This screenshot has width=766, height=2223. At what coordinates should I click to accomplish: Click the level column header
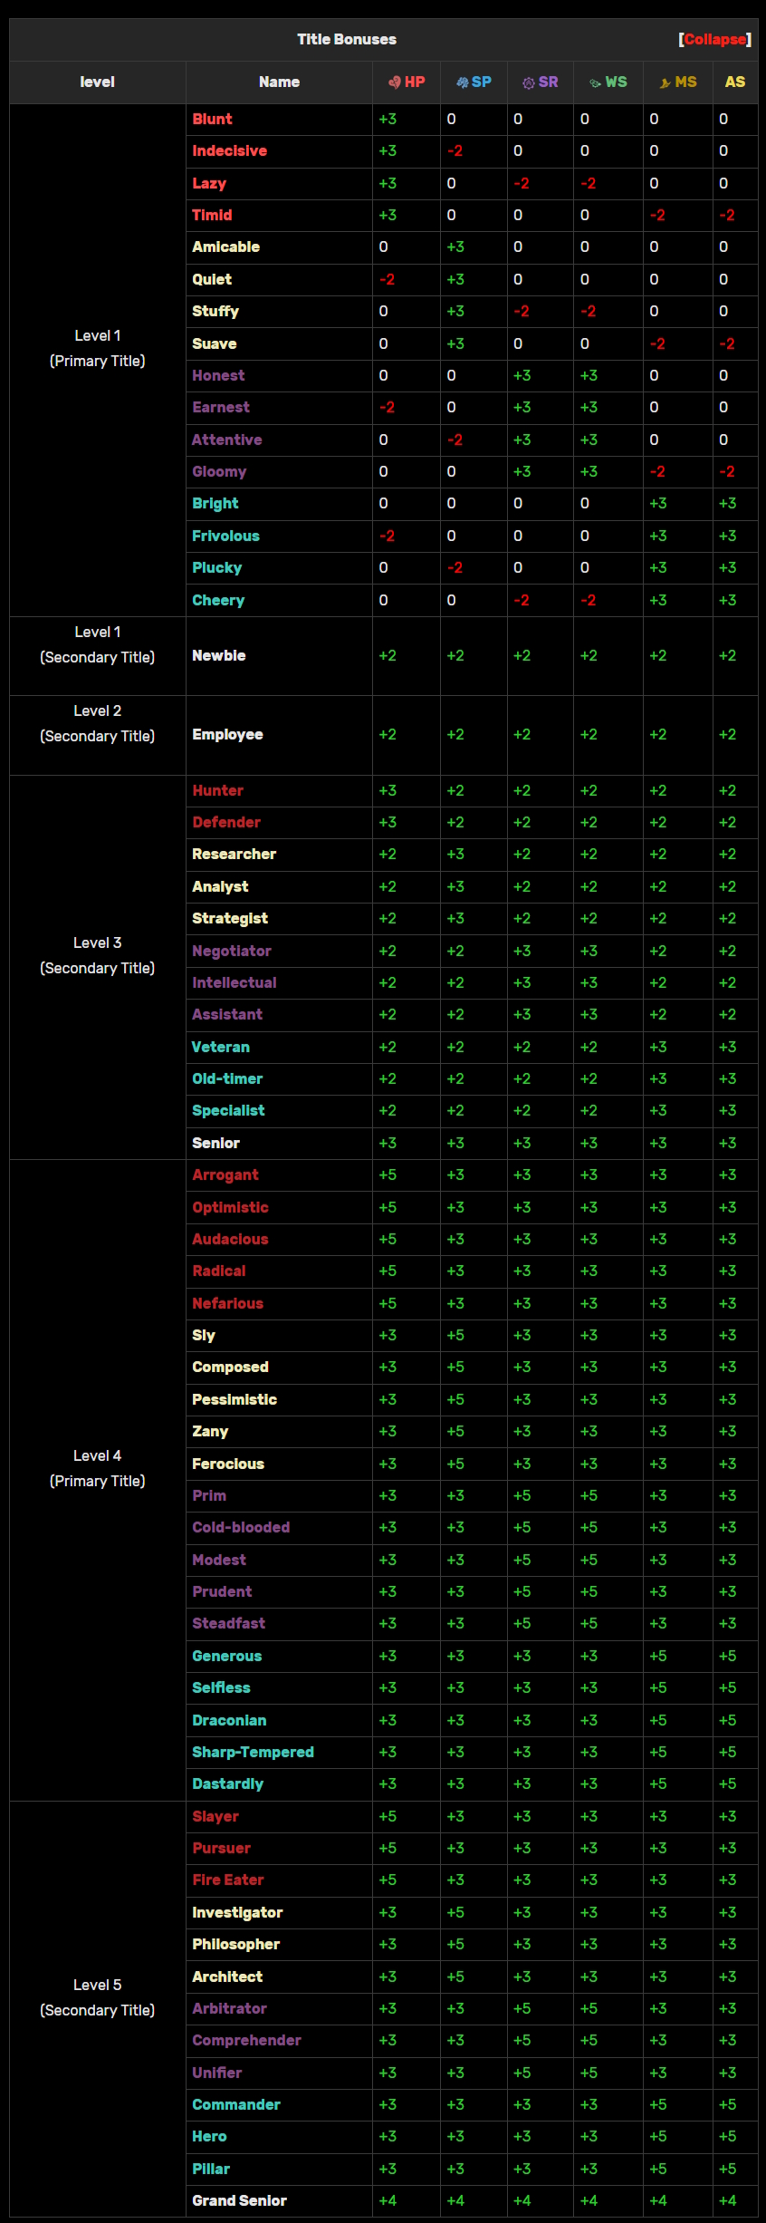coord(98,82)
